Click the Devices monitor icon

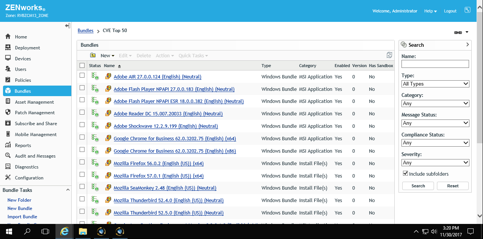(8, 58)
